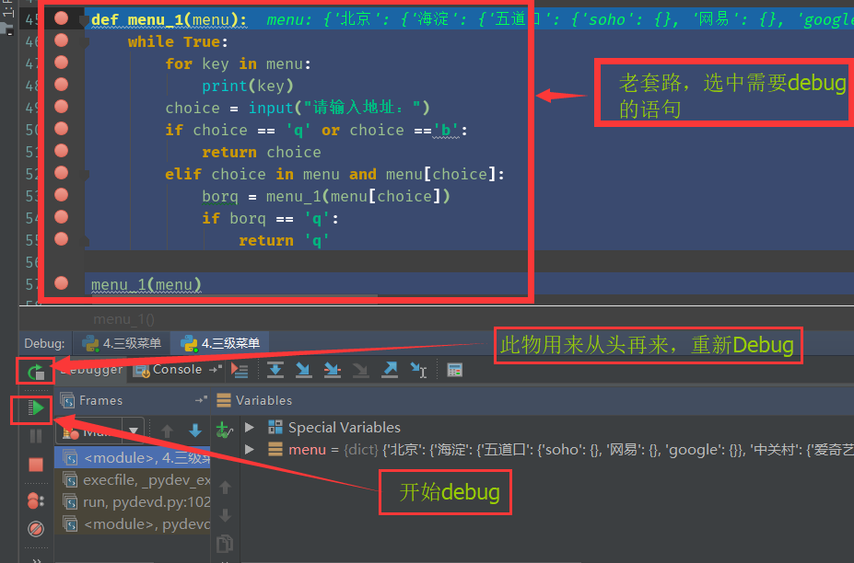Toggle breakpoint on the final menu_1(menu) call line
Viewport: 854px width, 563px height.
[x=61, y=282]
